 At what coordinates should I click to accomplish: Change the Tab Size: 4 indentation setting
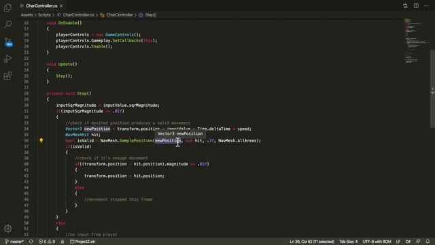pyautogui.click(x=349, y=242)
